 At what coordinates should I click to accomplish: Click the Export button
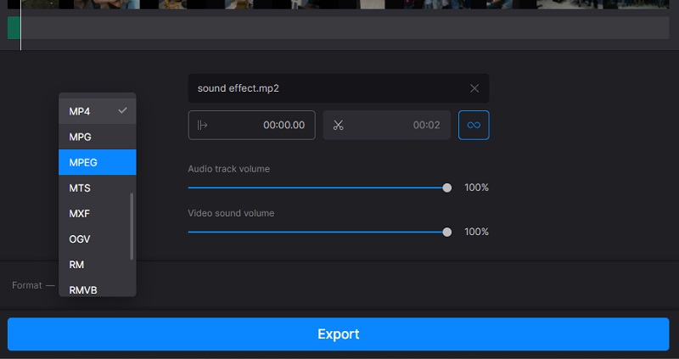click(339, 334)
